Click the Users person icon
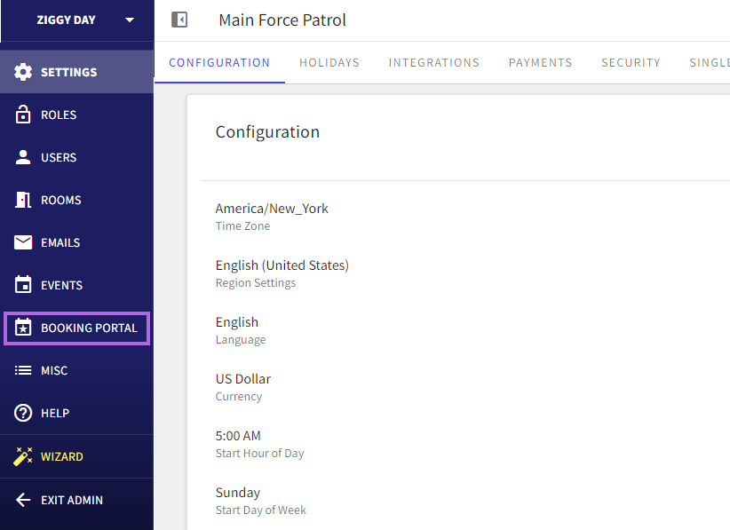 coord(24,157)
